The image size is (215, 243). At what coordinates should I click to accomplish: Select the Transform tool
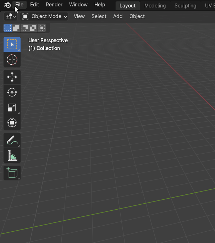[12, 123]
